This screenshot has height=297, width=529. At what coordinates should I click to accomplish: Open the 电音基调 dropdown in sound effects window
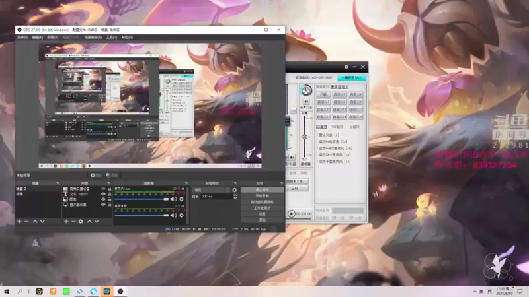click(348, 210)
